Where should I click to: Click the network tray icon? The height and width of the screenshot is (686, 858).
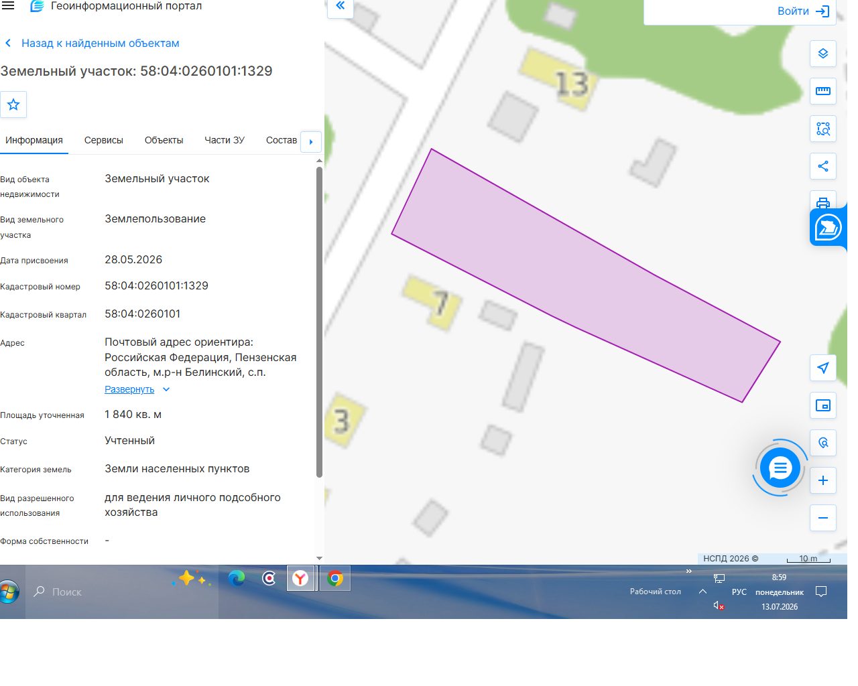(x=719, y=577)
